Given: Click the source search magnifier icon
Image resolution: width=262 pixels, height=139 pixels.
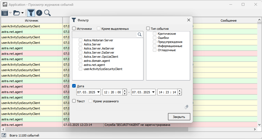Looking at the screenshot, I should [140, 34].
